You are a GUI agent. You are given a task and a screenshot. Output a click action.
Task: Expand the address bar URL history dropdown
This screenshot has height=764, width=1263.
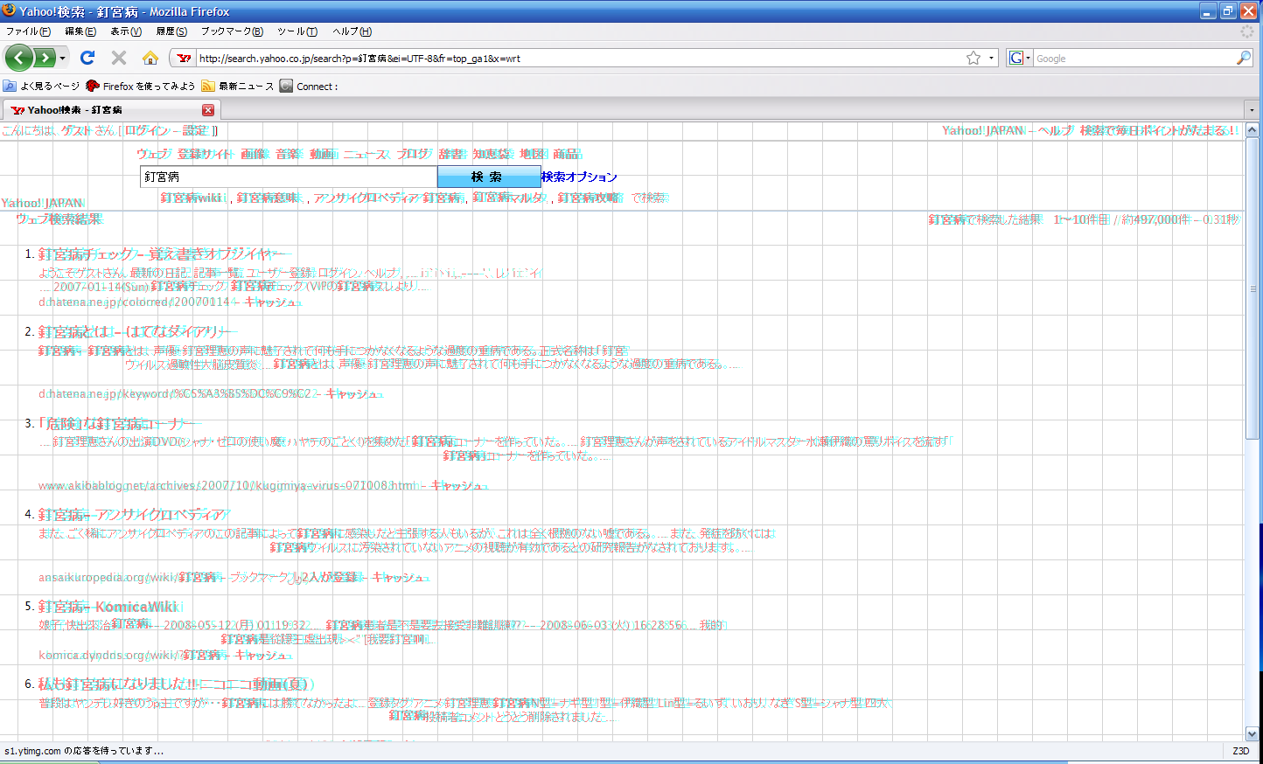point(991,59)
